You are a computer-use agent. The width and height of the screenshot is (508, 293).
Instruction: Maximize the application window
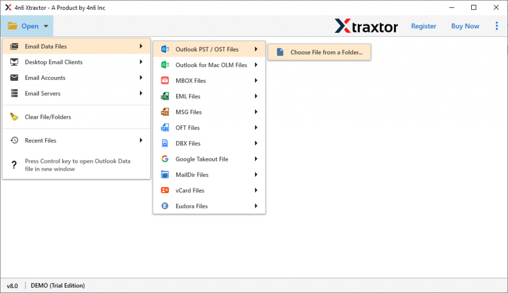tap(474, 7)
